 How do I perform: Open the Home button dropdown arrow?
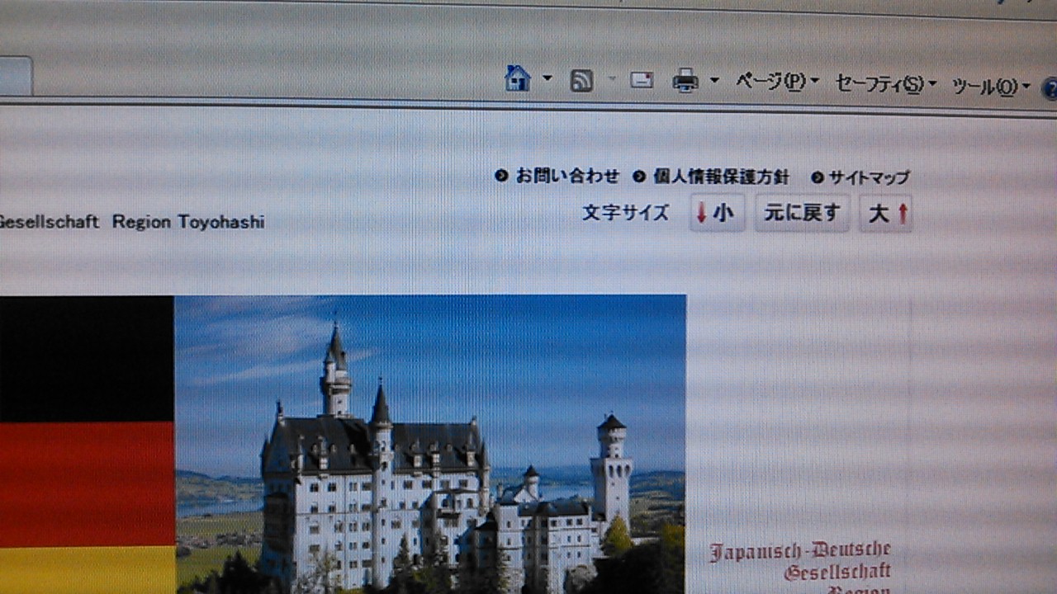[x=547, y=79]
